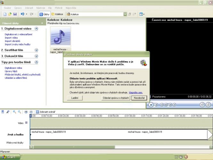Open the Nástroje menu
This screenshot has height=160, width=213.
click(x=41, y=8)
